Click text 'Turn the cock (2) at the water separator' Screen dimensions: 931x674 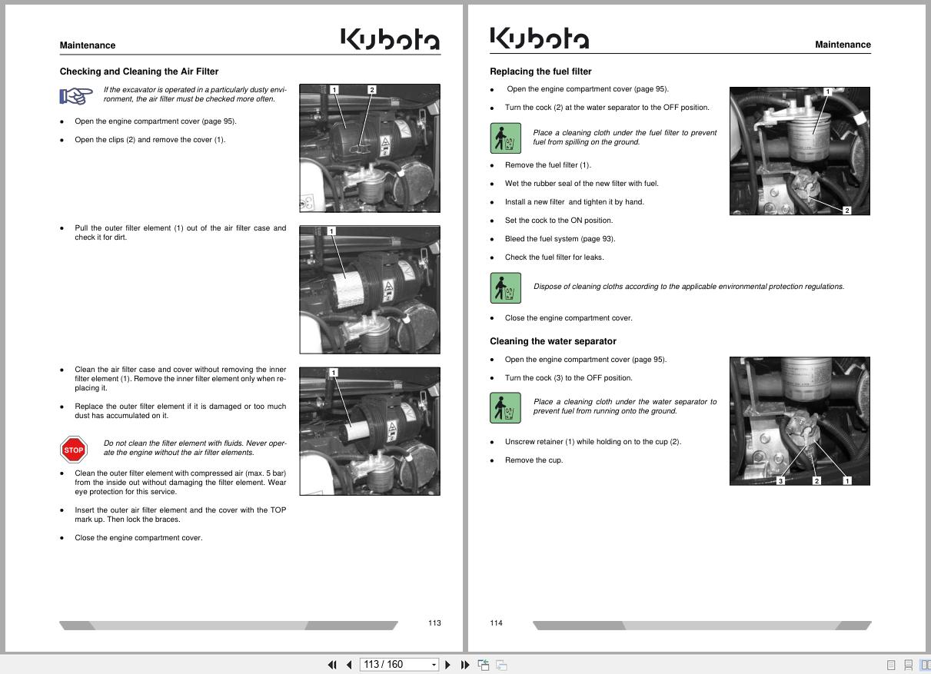607,108
